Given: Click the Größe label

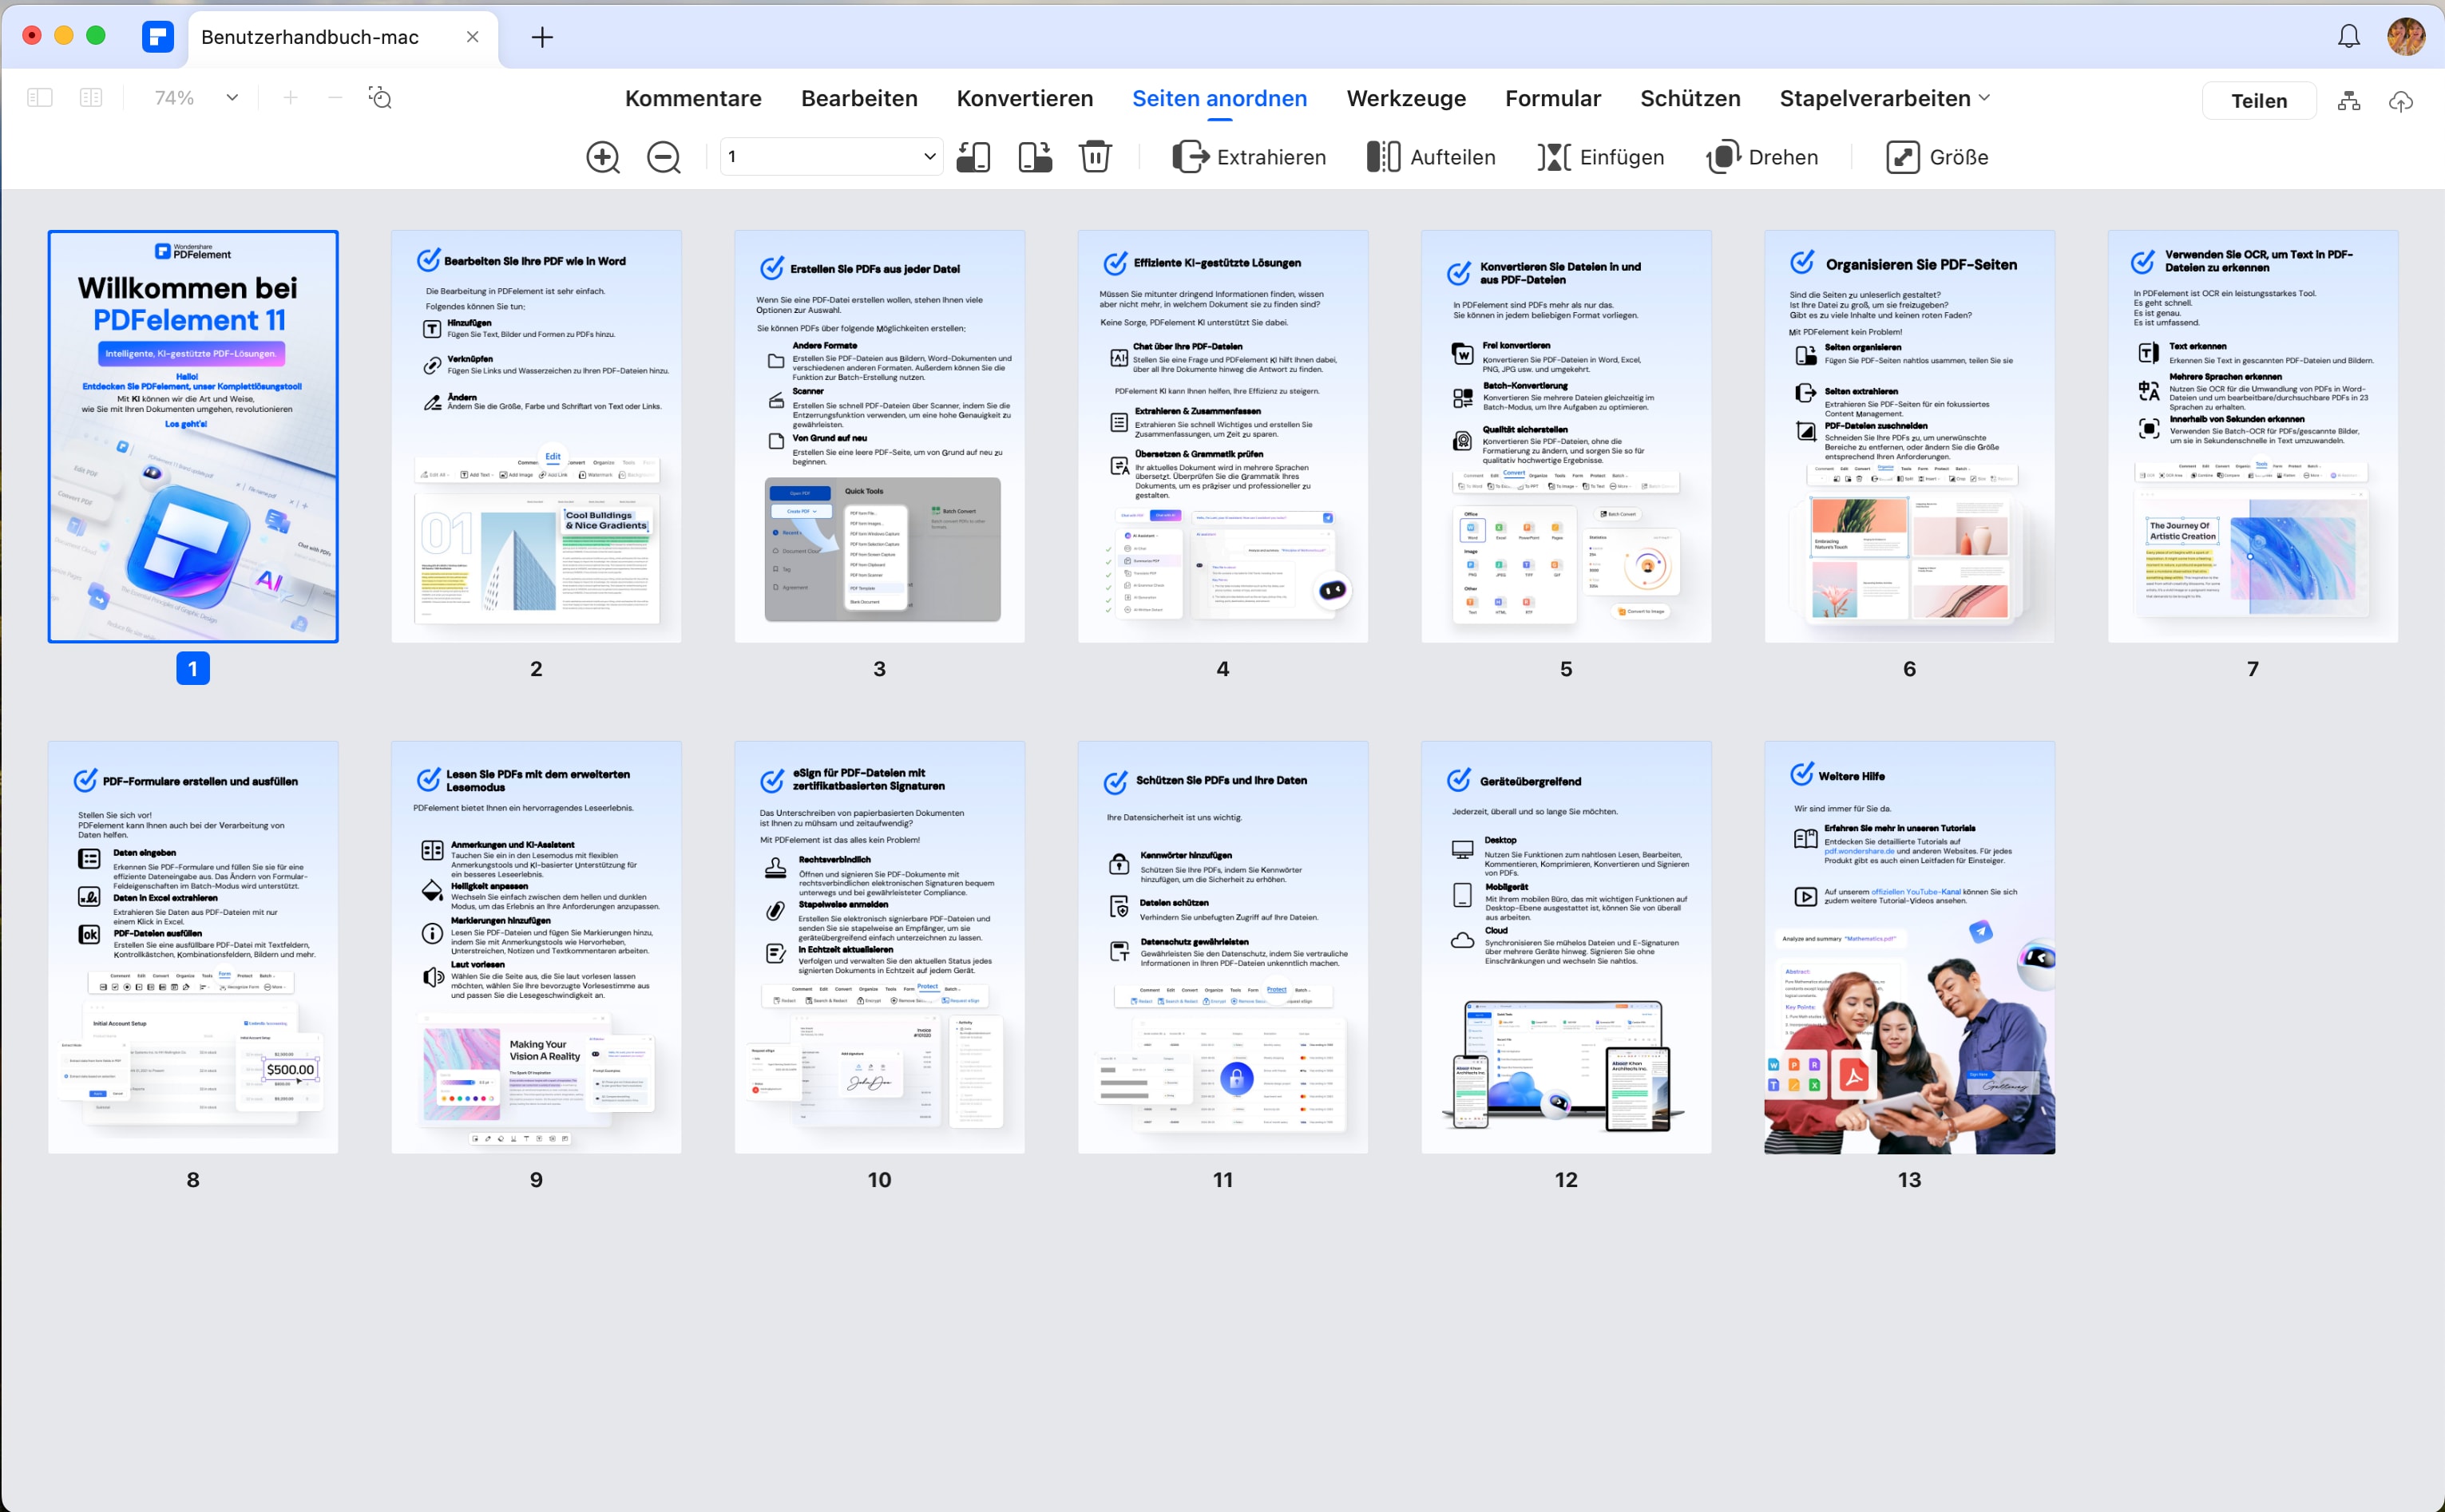Looking at the screenshot, I should [1958, 157].
